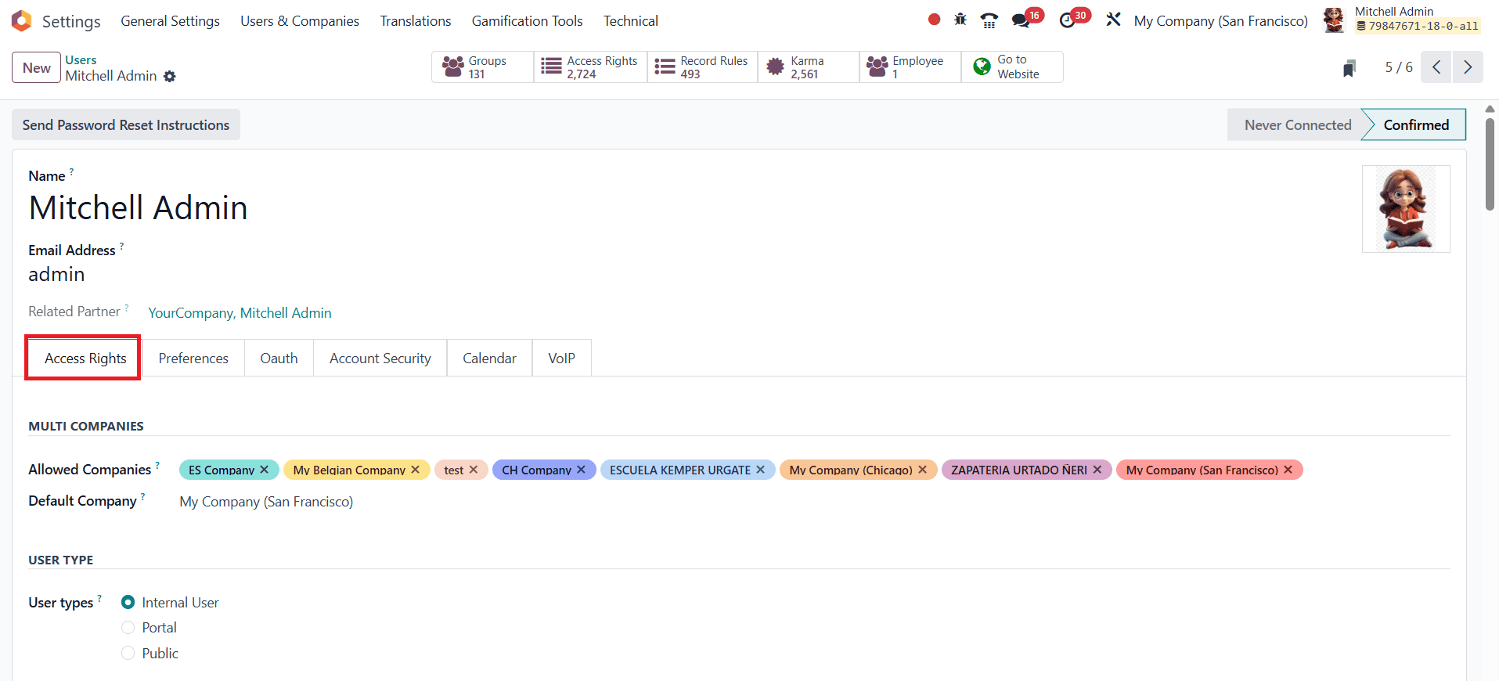The image size is (1499, 681).
Task: Open Users breadcrumb link
Action: (x=81, y=60)
